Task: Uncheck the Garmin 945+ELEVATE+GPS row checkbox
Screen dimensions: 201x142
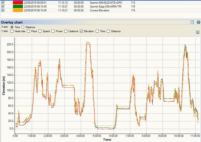Action: [3, 3]
